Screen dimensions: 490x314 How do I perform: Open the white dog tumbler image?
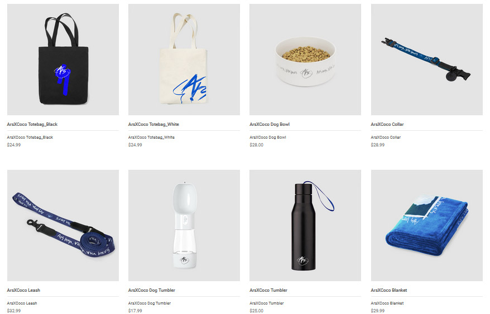pyautogui.click(x=184, y=225)
